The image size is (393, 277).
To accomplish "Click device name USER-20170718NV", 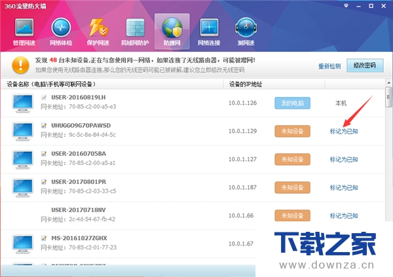I will [79, 210].
